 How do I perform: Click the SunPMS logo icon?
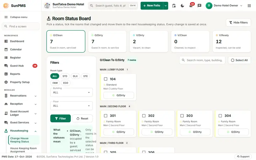coord(6,6)
